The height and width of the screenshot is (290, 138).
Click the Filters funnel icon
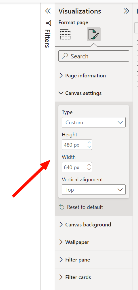tap(48, 23)
